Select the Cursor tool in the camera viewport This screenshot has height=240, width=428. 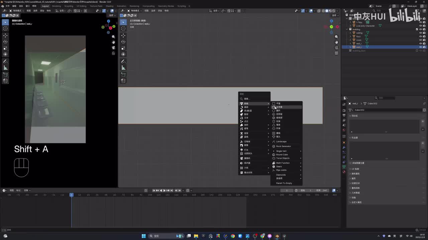click(5, 29)
